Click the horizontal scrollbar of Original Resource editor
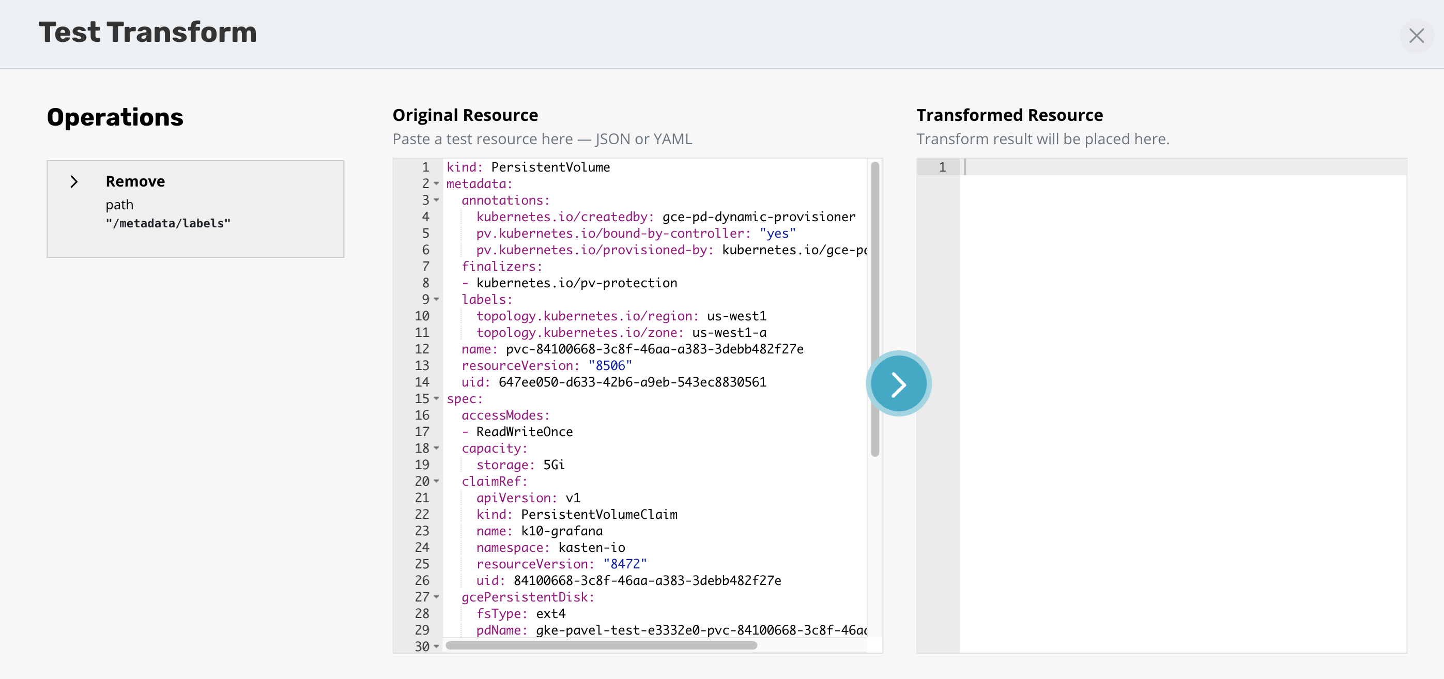This screenshot has height=679, width=1444. [x=601, y=645]
